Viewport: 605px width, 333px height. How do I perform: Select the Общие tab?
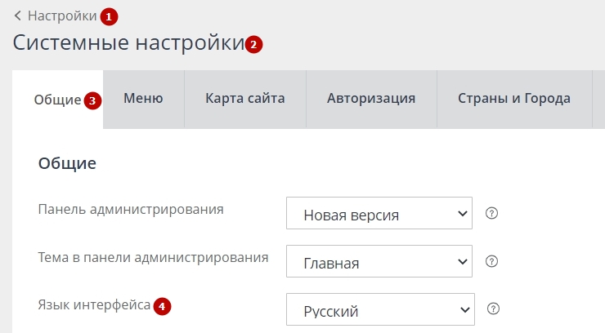click(x=56, y=100)
